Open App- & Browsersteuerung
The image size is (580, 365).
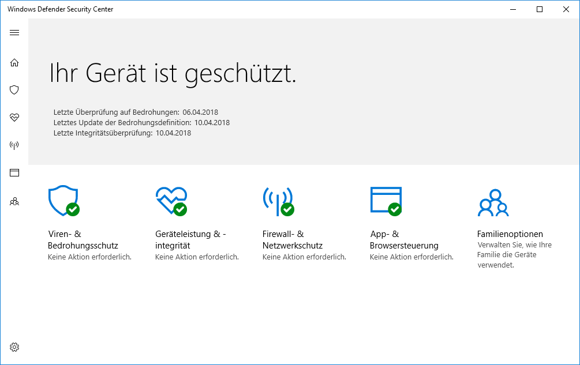click(404, 240)
